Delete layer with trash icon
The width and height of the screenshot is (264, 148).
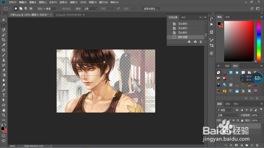pyautogui.click(x=257, y=145)
